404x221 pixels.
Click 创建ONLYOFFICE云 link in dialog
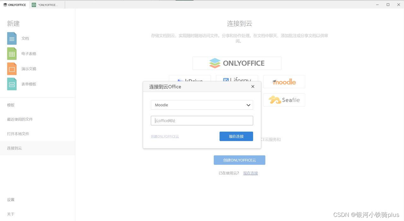[165, 136]
